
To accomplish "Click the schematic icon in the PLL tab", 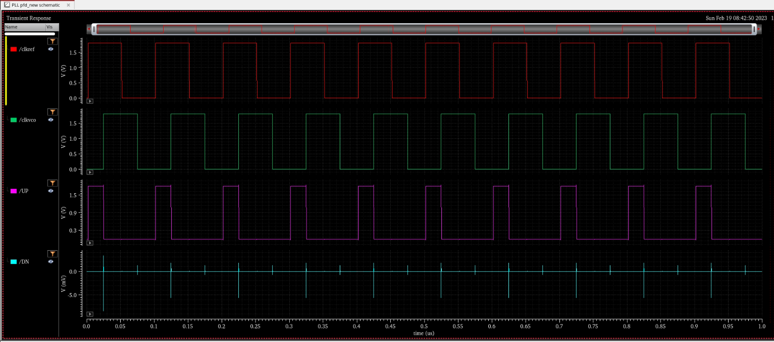I will coord(7,5).
